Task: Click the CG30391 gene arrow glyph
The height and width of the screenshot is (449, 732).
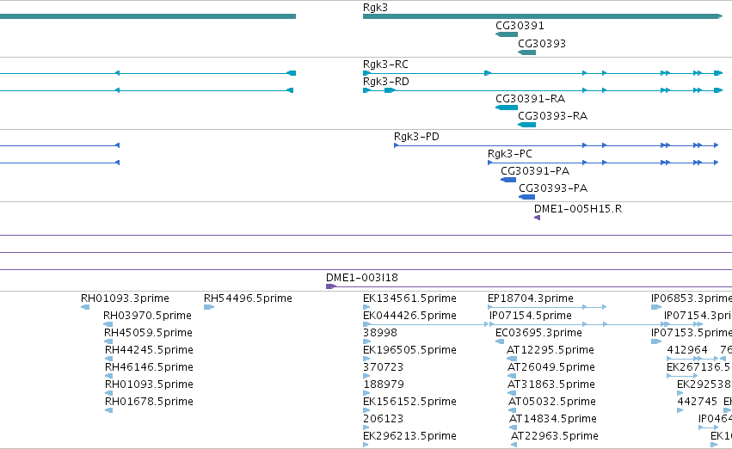Action: tap(507, 34)
